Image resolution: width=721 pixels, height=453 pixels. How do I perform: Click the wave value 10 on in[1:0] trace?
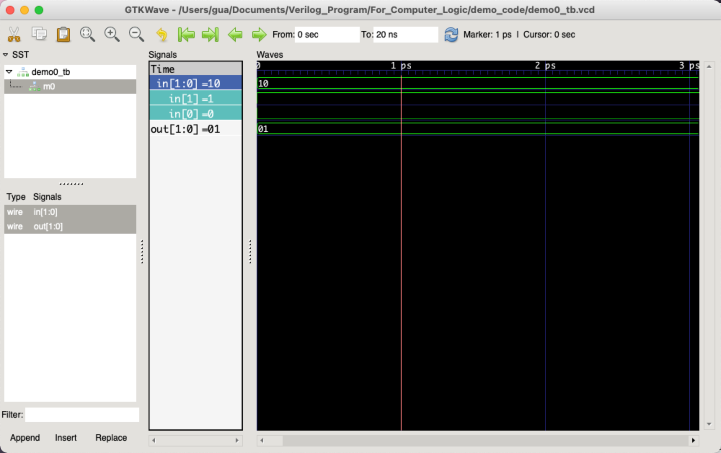[263, 83]
